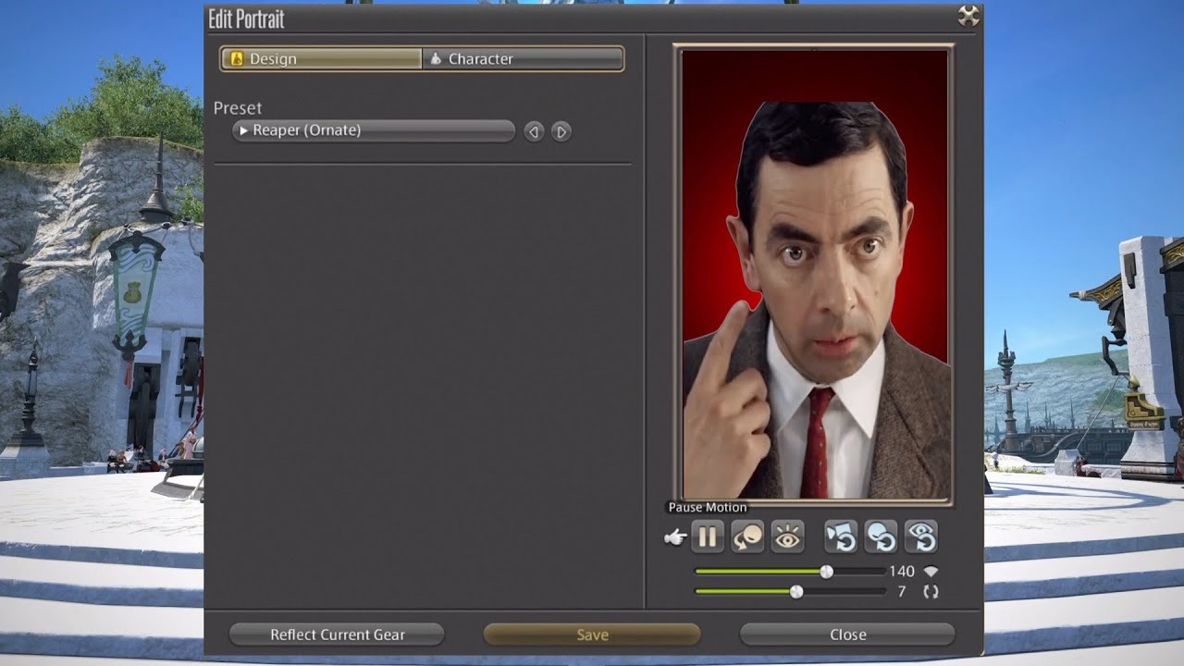Click the '140' zoom value
The image size is (1184, 666).
[902, 572]
